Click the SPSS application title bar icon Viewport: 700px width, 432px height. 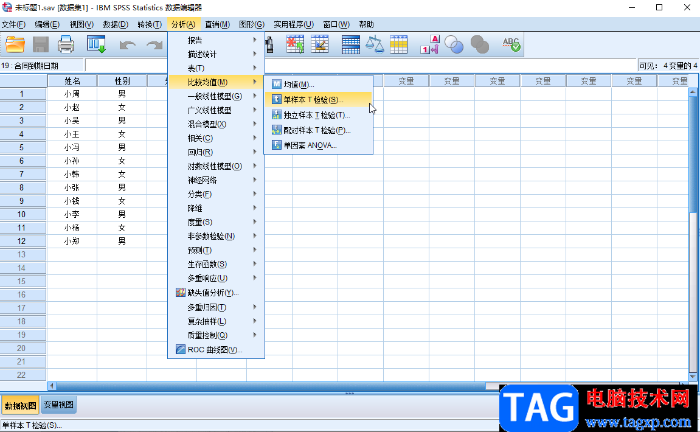(7, 7)
